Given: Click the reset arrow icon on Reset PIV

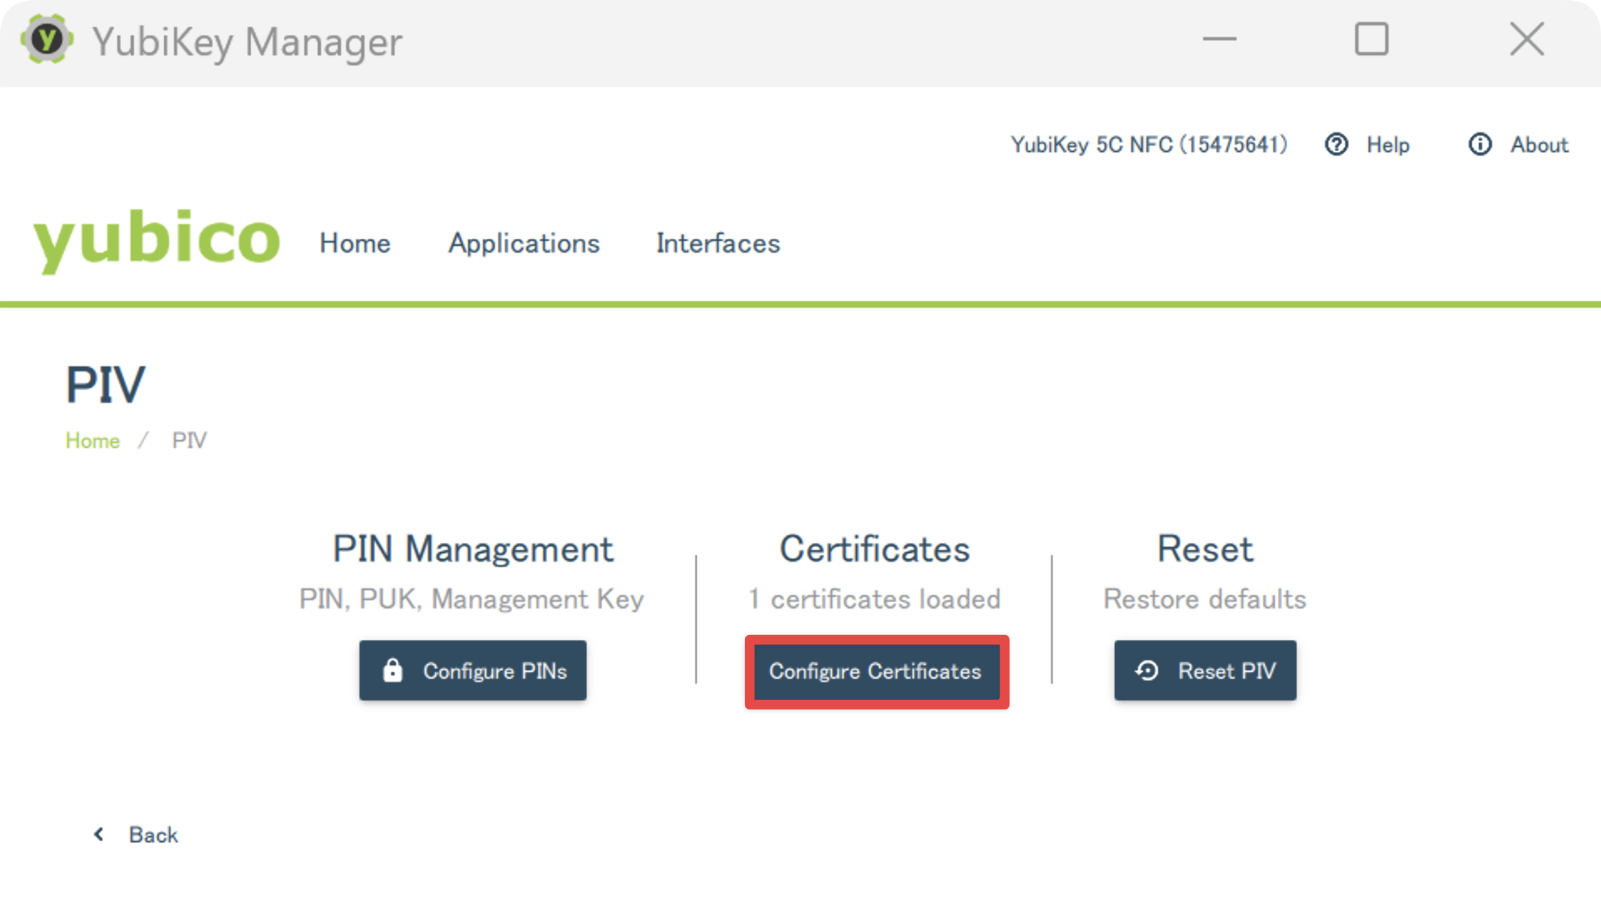Looking at the screenshot, I should click(1146, 670).
